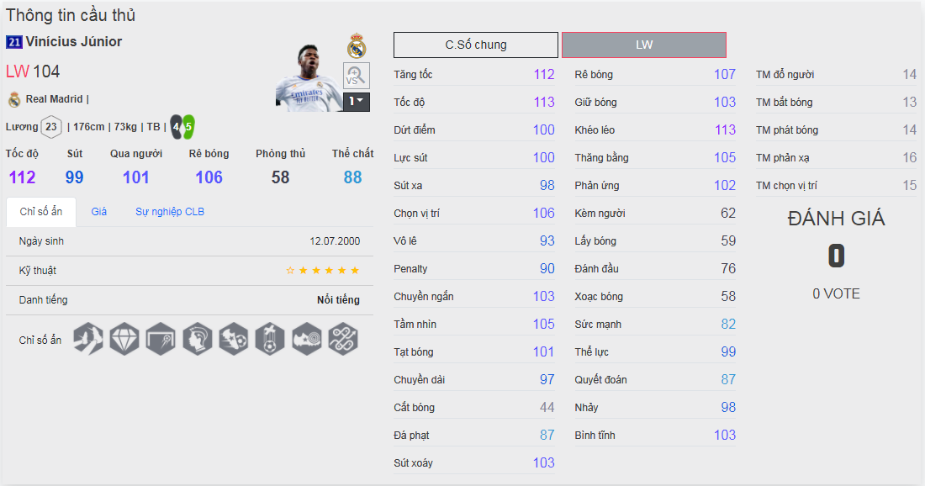Click the weak and strong foot icon

point(182,127)
